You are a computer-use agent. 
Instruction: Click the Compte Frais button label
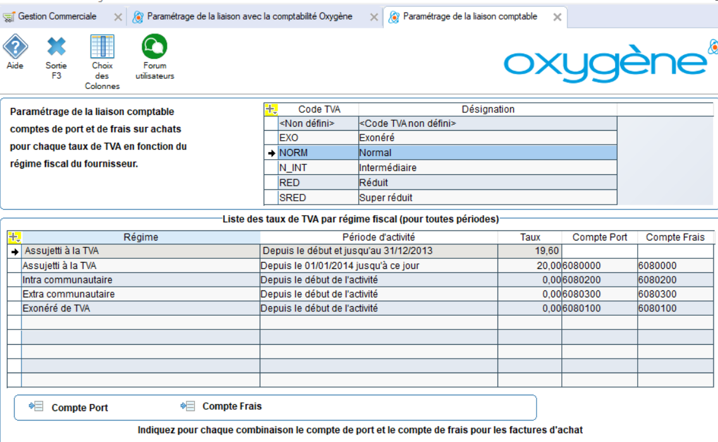coord(232,406)
